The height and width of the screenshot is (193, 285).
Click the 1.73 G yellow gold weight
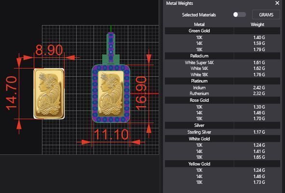[x=259, y=182]
